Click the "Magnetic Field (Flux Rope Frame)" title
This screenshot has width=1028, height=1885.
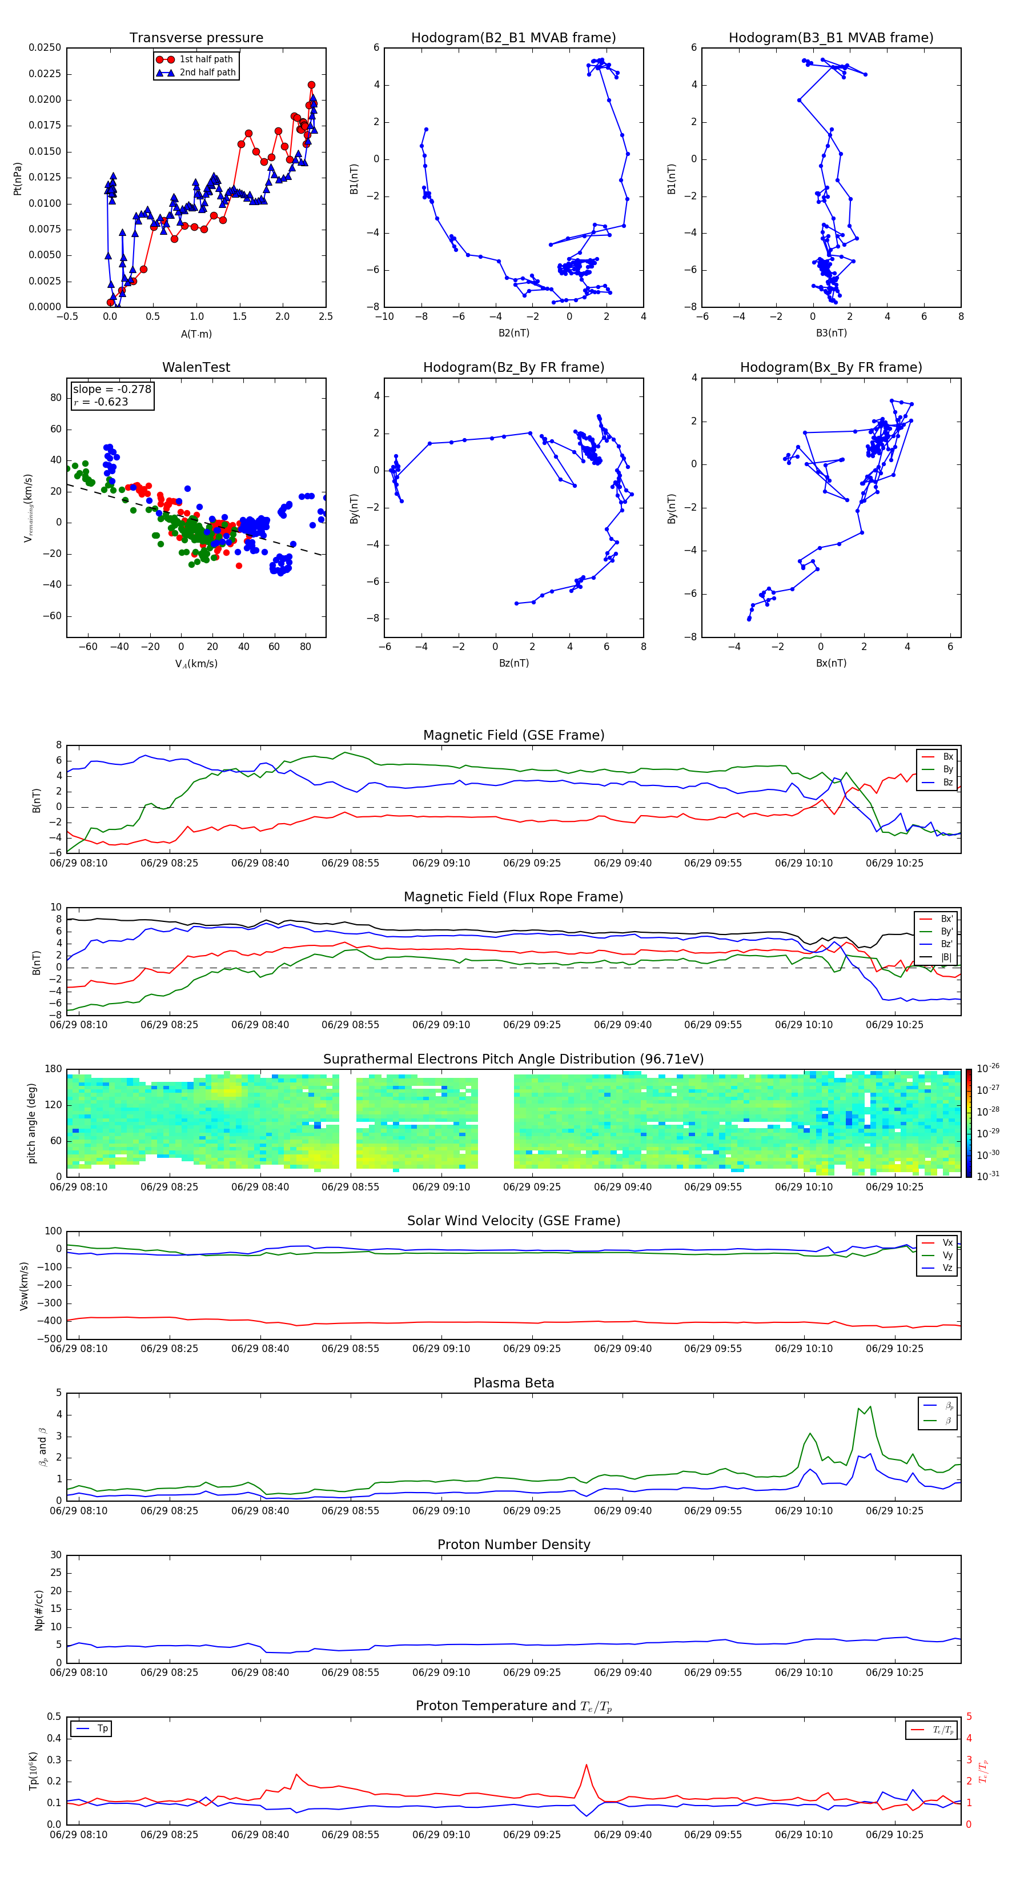click(x=513, y=897)
